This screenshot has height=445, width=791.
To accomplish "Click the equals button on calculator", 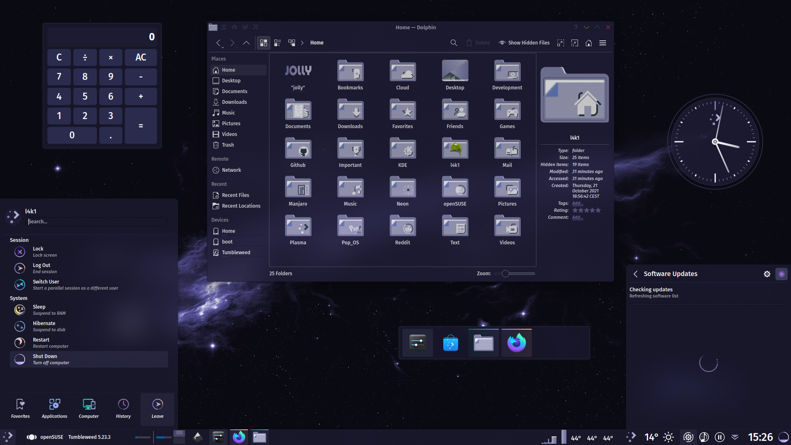I will coord(140,125).
